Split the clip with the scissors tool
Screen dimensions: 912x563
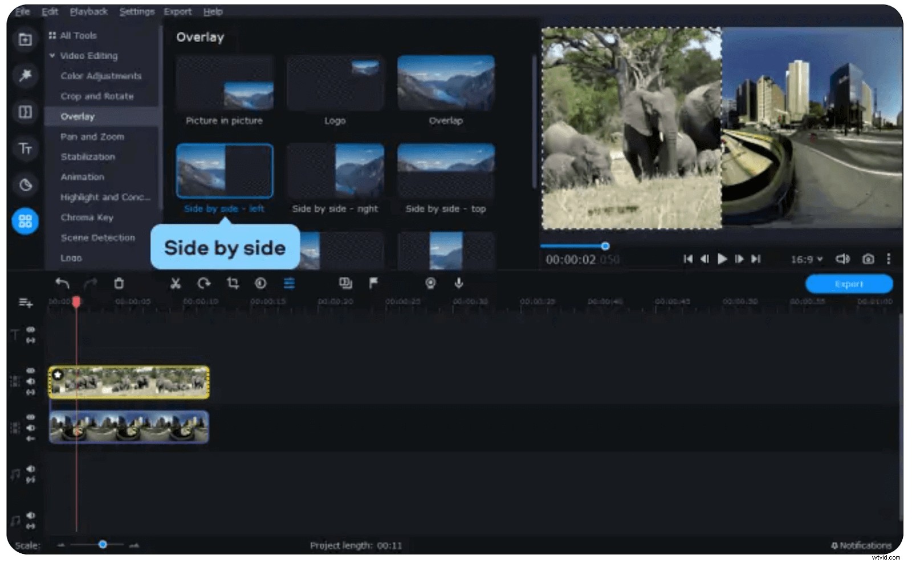176,283
